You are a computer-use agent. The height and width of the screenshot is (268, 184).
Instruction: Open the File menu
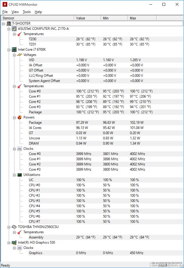(x=5, y=12)
